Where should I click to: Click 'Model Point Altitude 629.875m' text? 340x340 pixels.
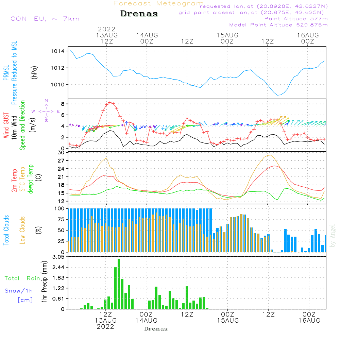pyautogui.click(x=278, y=25)
